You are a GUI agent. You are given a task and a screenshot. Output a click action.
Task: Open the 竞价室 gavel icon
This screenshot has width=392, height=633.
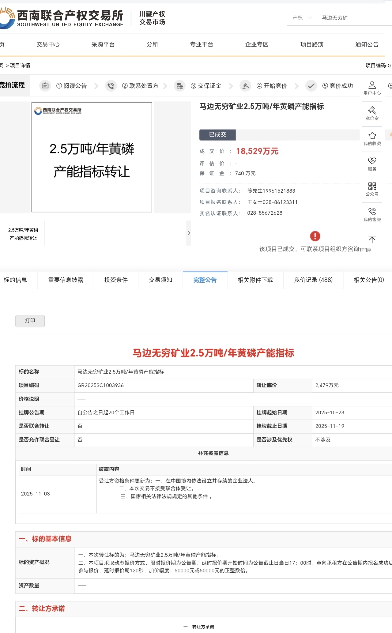(372, 114)
